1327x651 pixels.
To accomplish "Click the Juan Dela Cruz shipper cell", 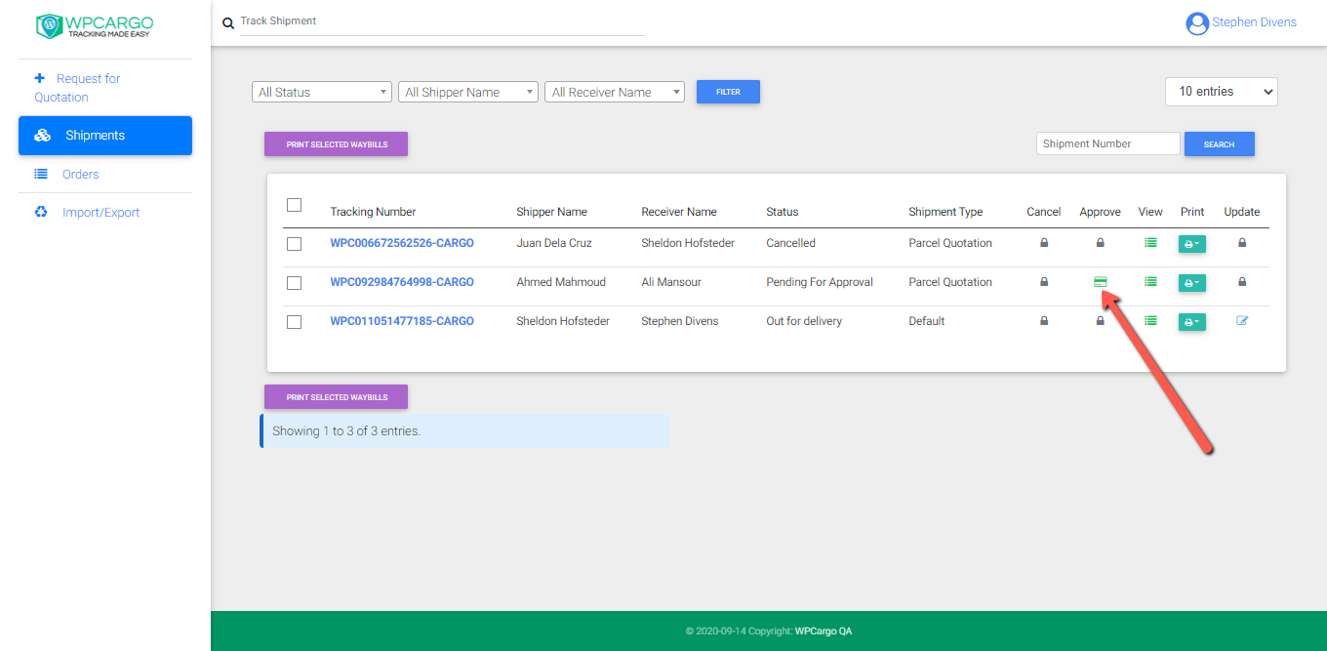I will [554, 243].
